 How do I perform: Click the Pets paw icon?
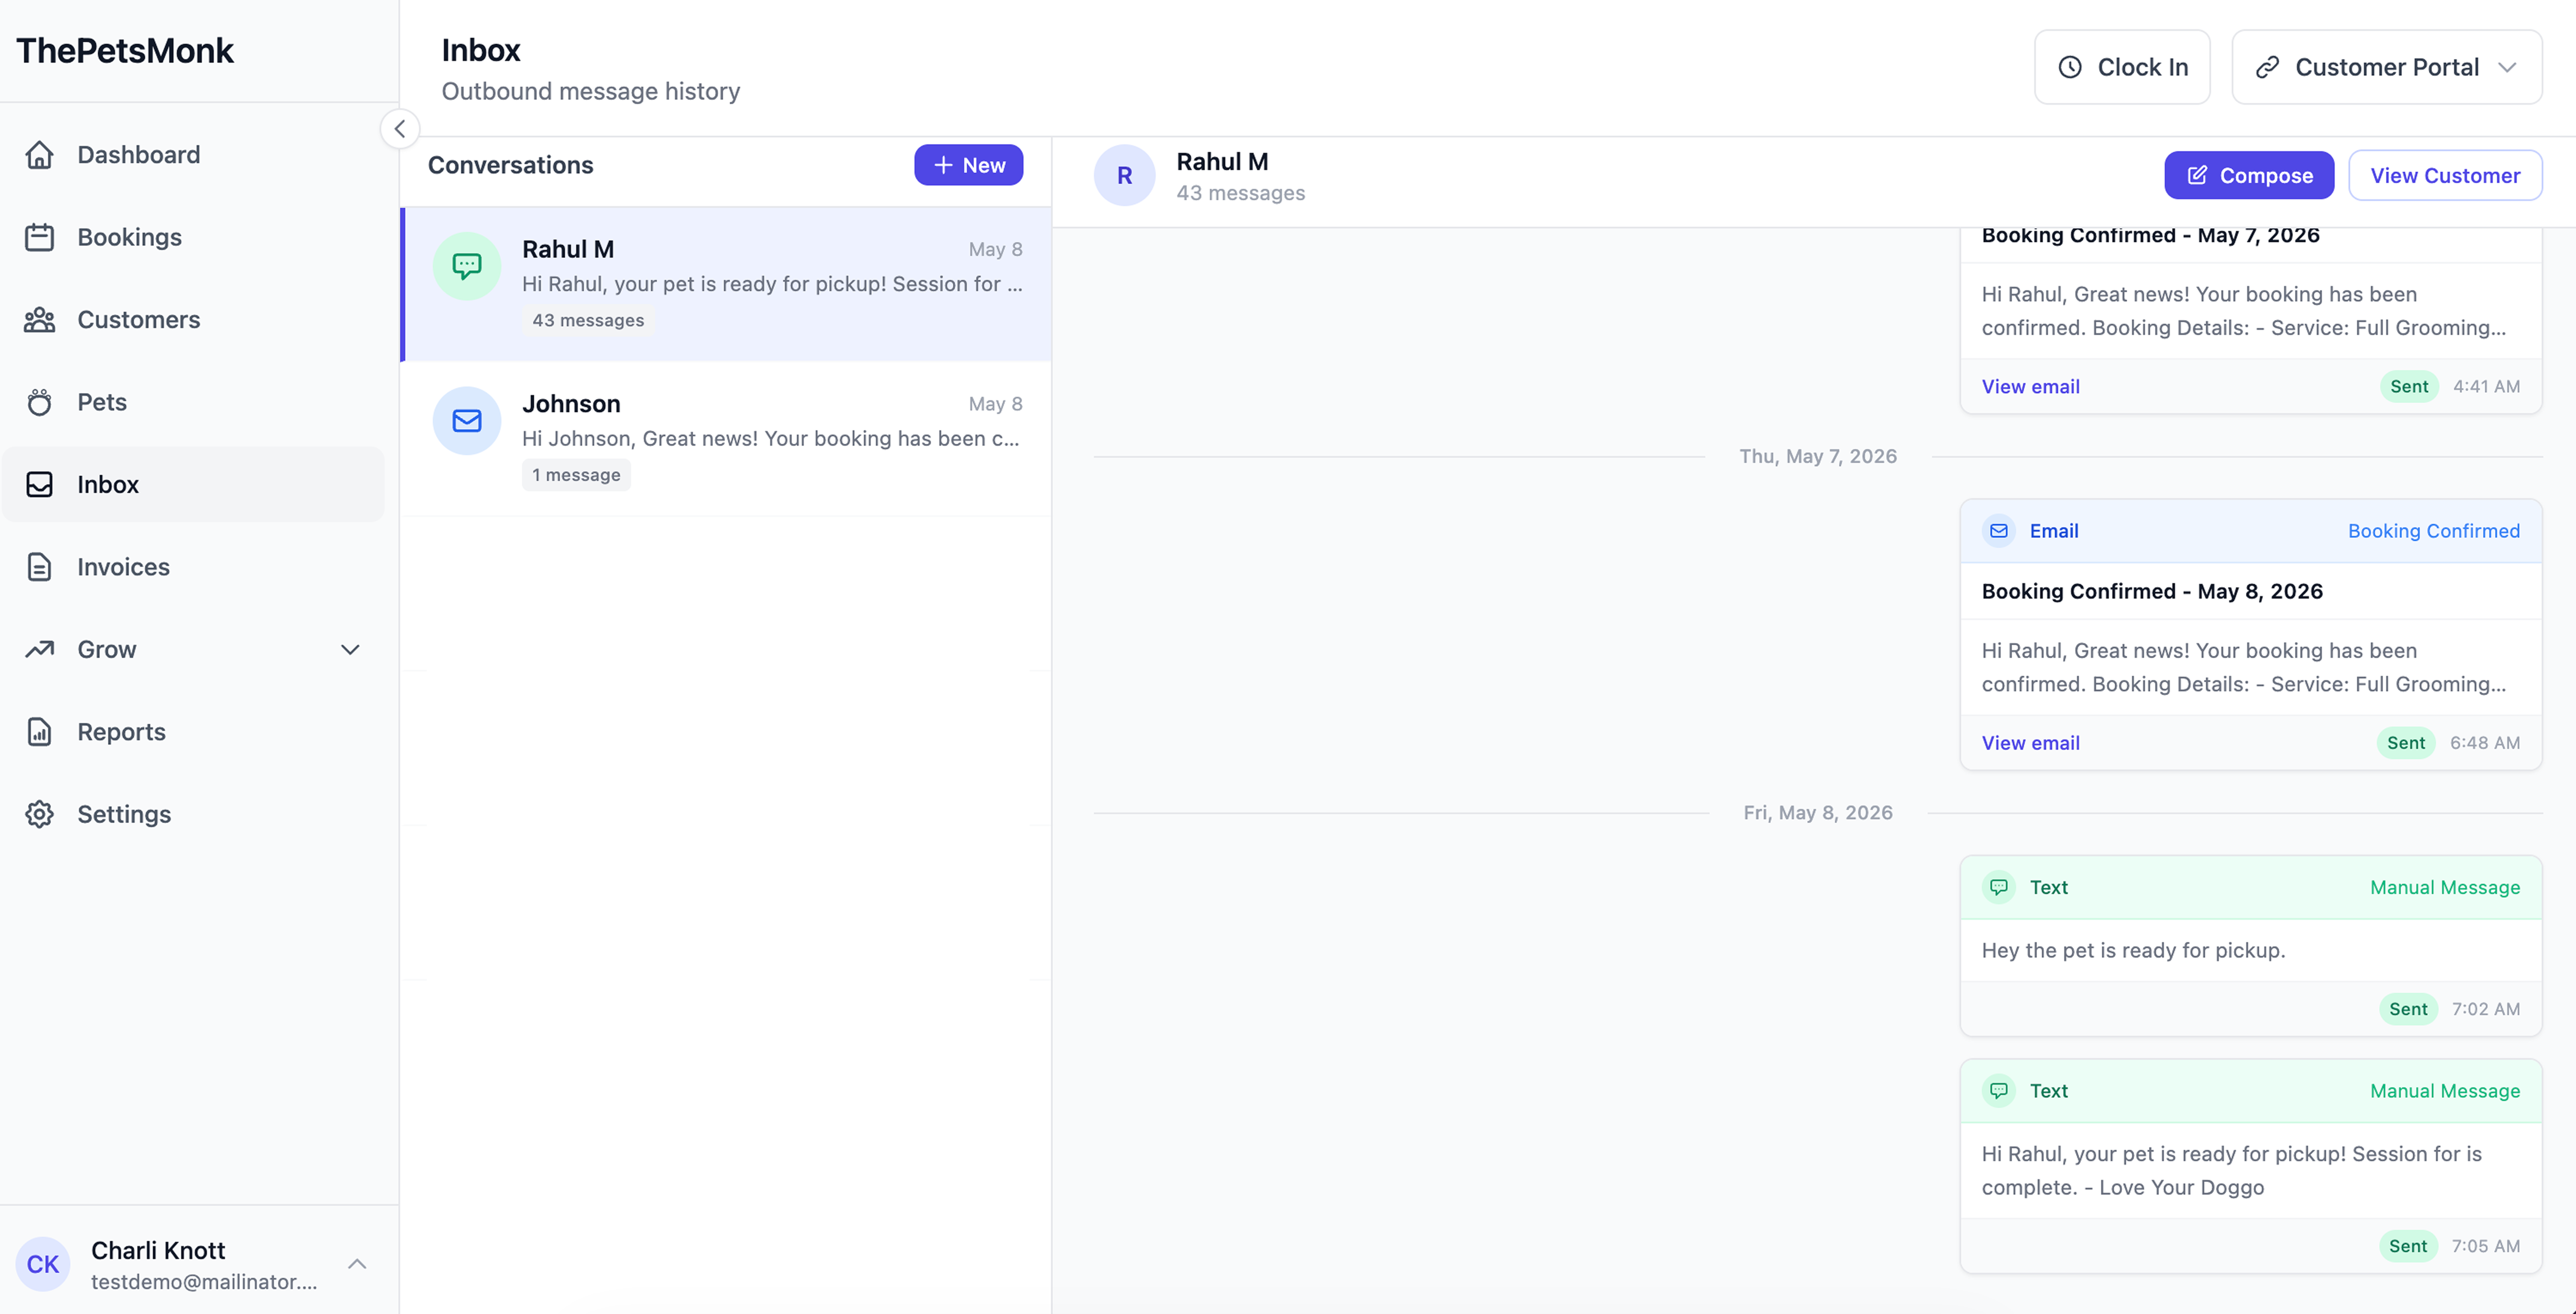(x=39, y=402)
